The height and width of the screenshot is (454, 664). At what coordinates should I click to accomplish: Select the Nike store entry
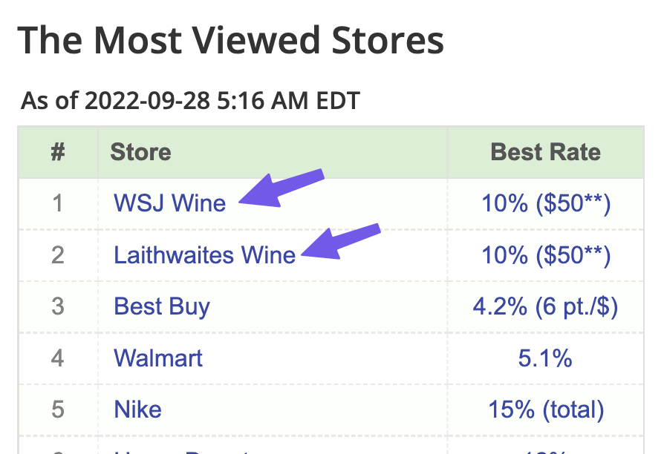(x=137, y=409)
